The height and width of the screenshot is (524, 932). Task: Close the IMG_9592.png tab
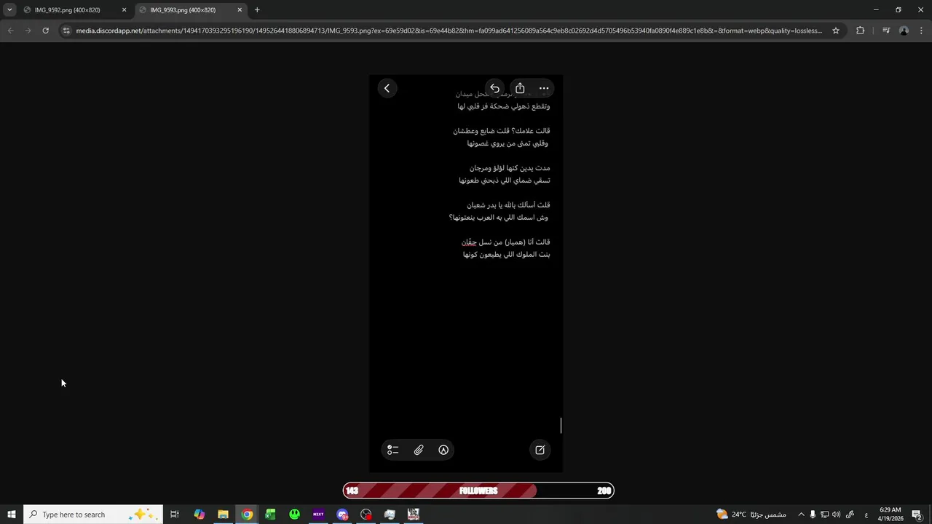[124, 10]
